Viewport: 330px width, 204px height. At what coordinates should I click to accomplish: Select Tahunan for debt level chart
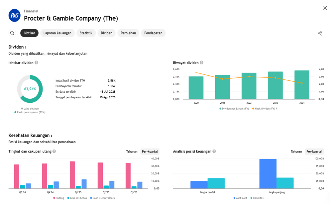click(x=132, y=152)
